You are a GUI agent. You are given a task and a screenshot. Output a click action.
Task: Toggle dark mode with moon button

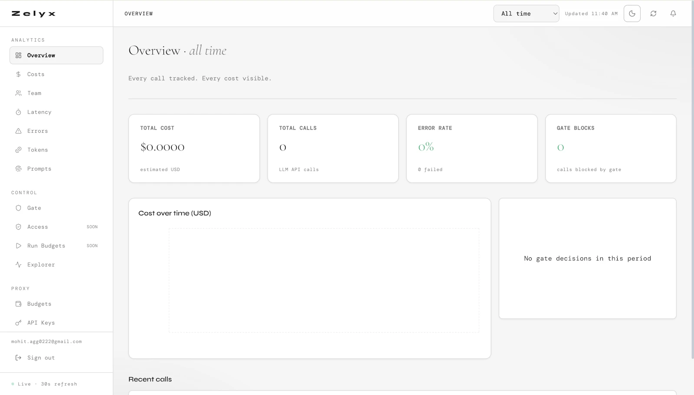pos(632,13)
